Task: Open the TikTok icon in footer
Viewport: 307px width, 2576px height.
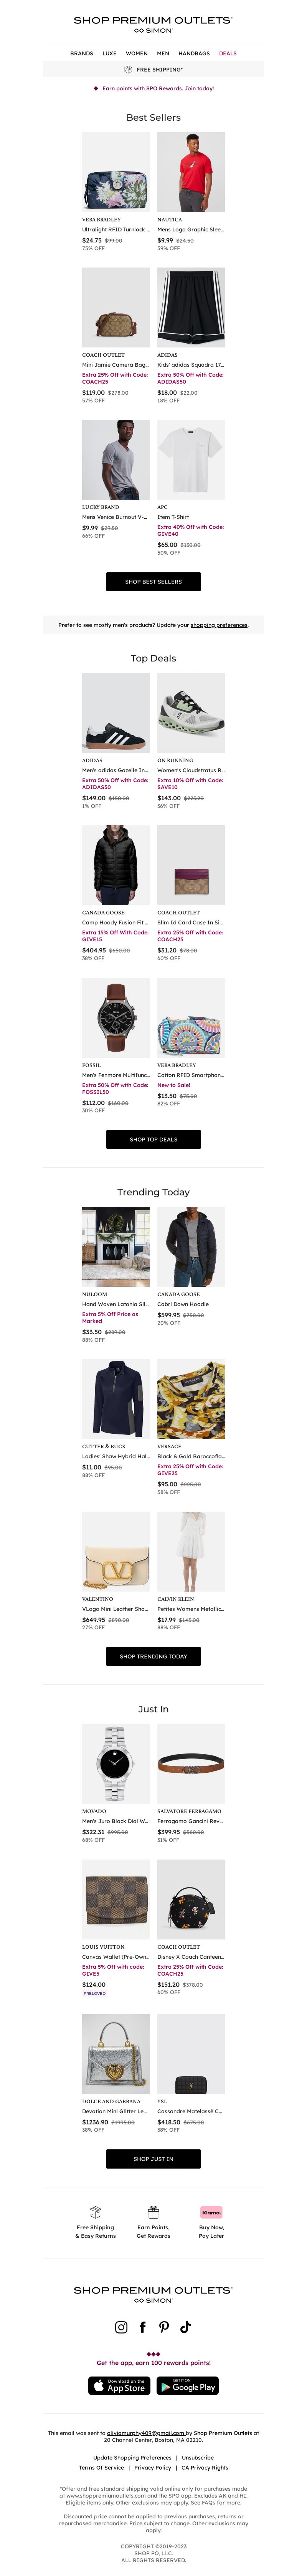Action: pos(186,2327)
